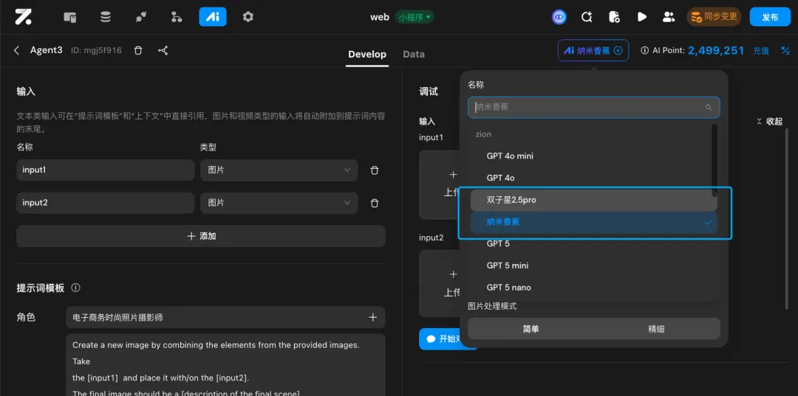Open the 纳米香蕉 model selector button
The width and height of the screenshot is (798, 396).
(593, 50)
